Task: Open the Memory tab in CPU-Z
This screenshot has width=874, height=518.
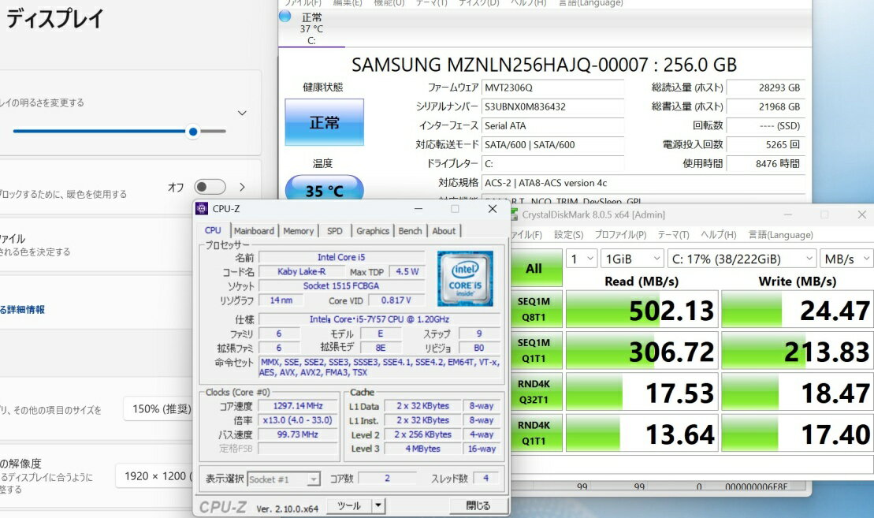Action: pyautogui.click(x=298, y=231)
